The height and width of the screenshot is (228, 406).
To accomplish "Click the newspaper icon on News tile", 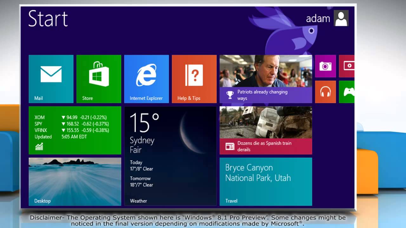I will tap(230, 146).
